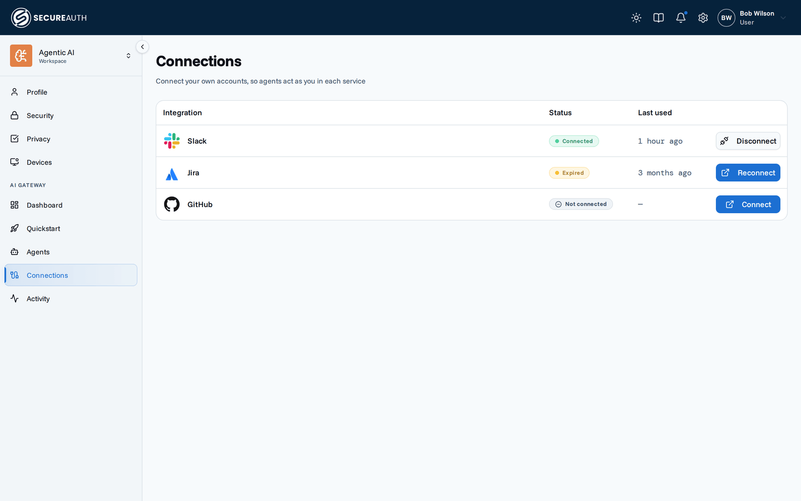Viewport: 801px width, 501px height.
Task: Click the Agentic AI workspace icon
Action: coord(21,56)
